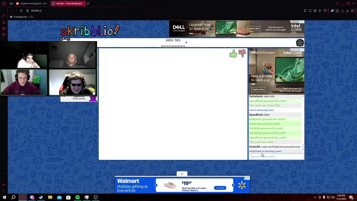Switch to Custom word game Reddit tab

pyautogui.click(x=32, y=3)
